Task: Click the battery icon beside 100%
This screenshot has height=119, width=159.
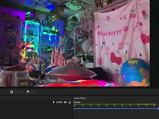Action: [x=54, y=102]
